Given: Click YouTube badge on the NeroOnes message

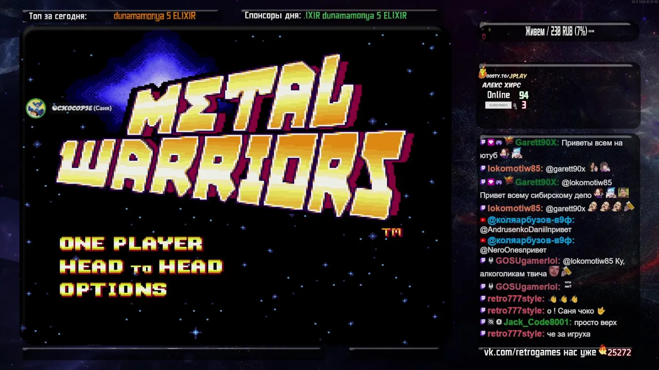Looking at the screenshot, I should coord(483,240).
